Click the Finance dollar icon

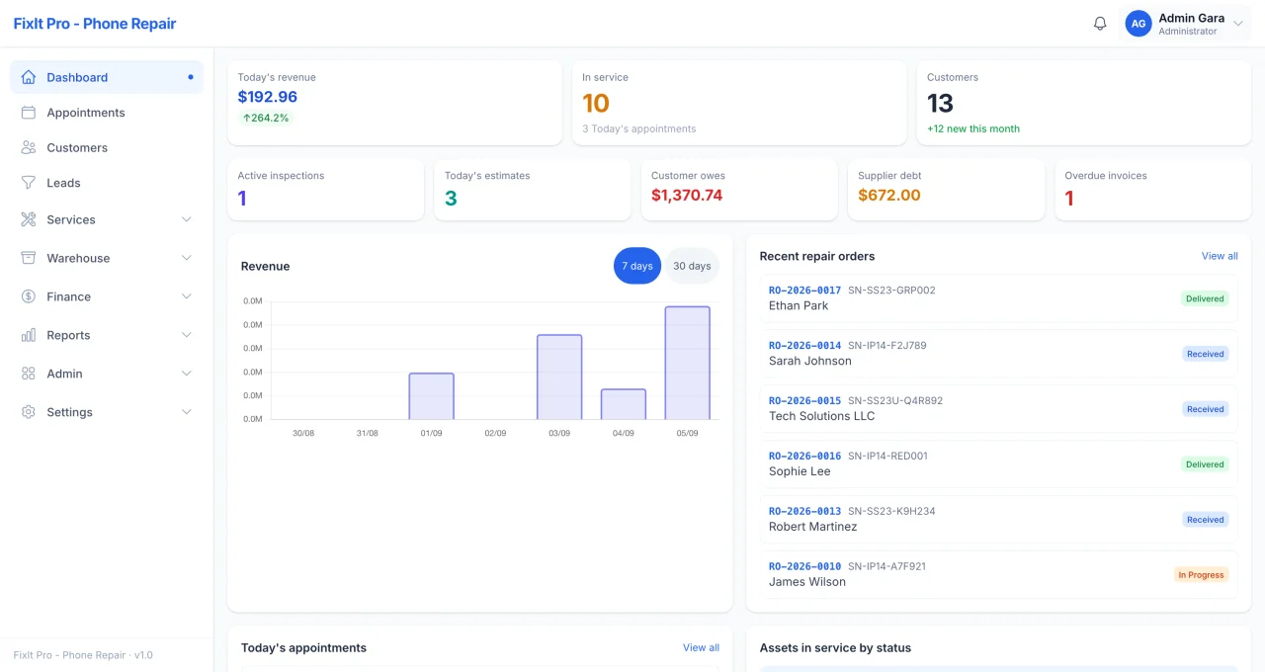pyautogui.click(x=29, y=296)
